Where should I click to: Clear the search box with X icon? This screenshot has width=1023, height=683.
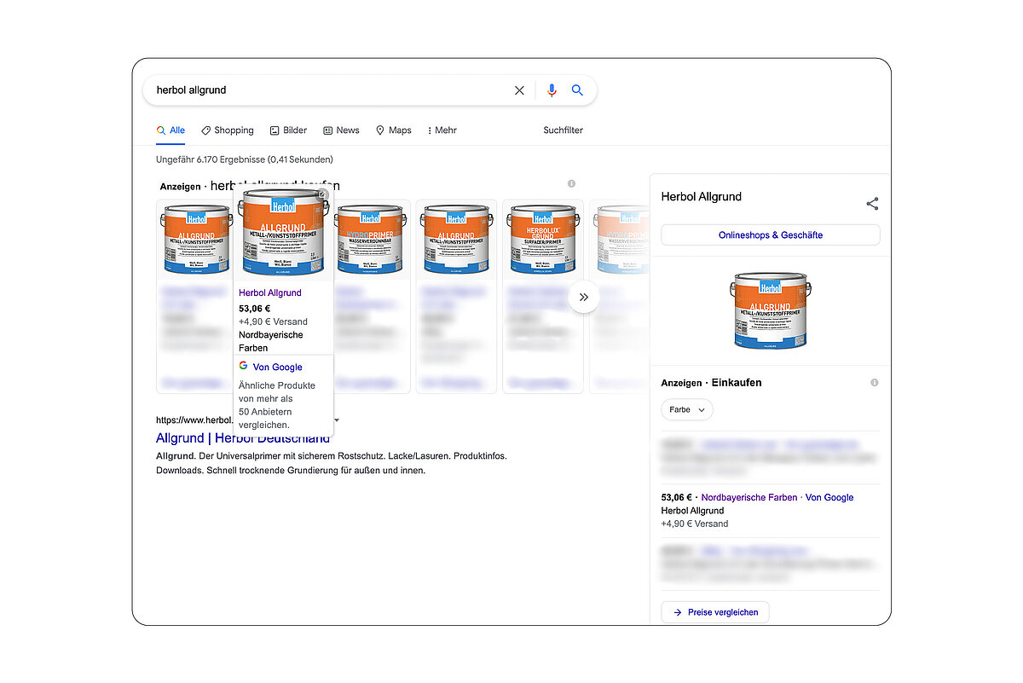point(519,90)
